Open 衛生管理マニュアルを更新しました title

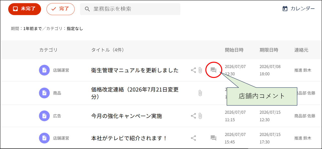(x=135, y=70)
